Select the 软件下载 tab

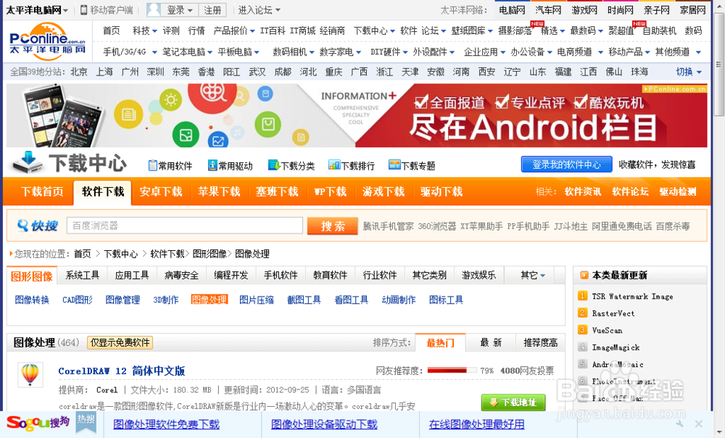tap(103, 192)
